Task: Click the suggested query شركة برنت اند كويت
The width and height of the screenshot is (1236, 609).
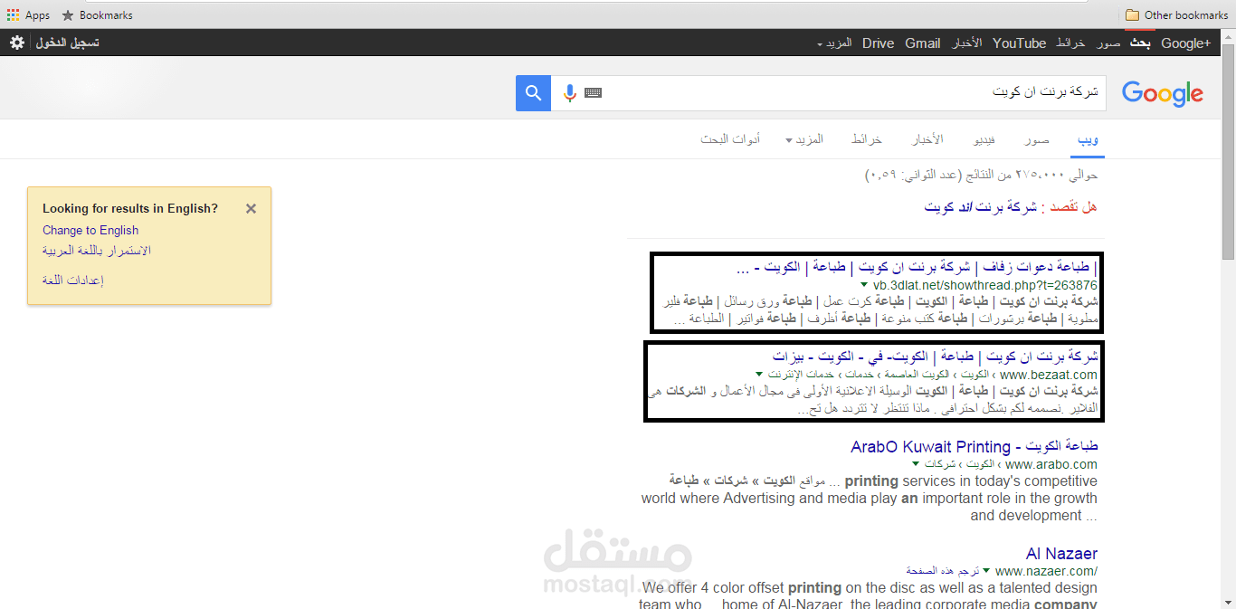Action: coord(980,207)
